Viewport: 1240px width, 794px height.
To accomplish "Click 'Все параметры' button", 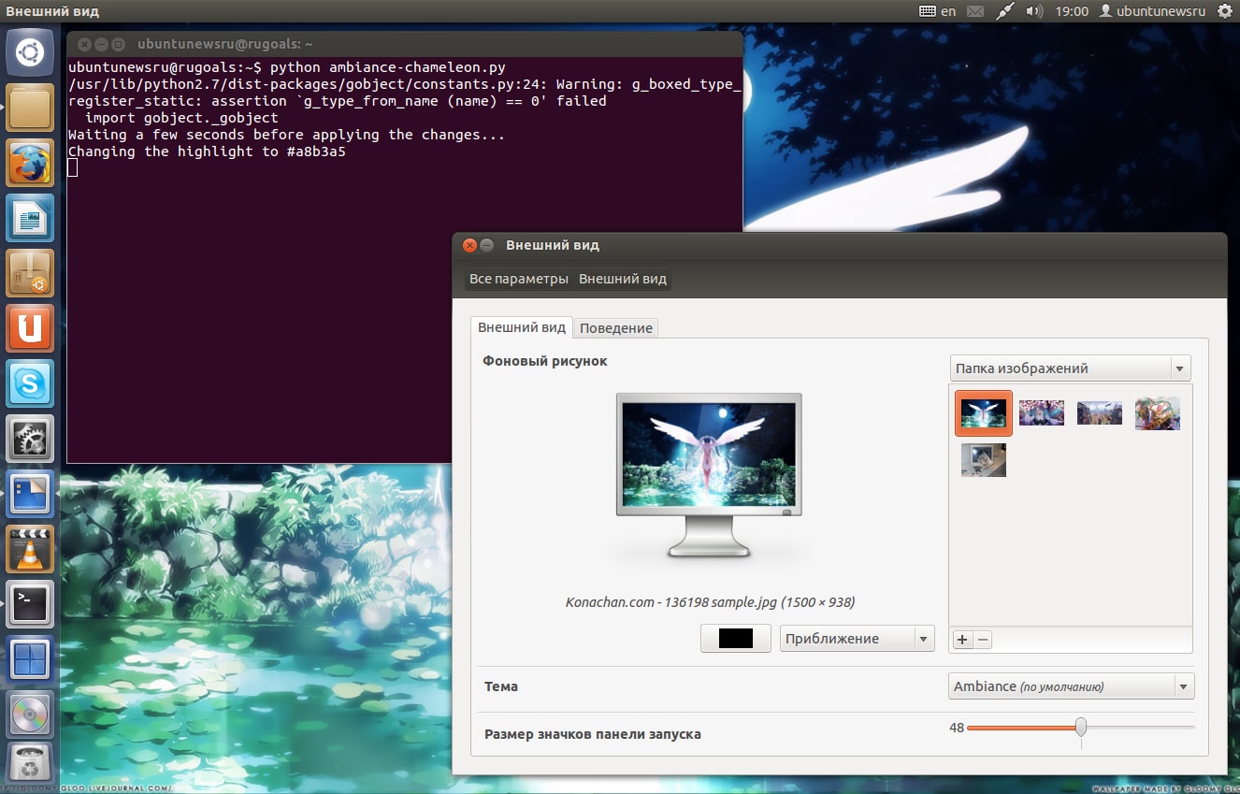I will [519, 279].
